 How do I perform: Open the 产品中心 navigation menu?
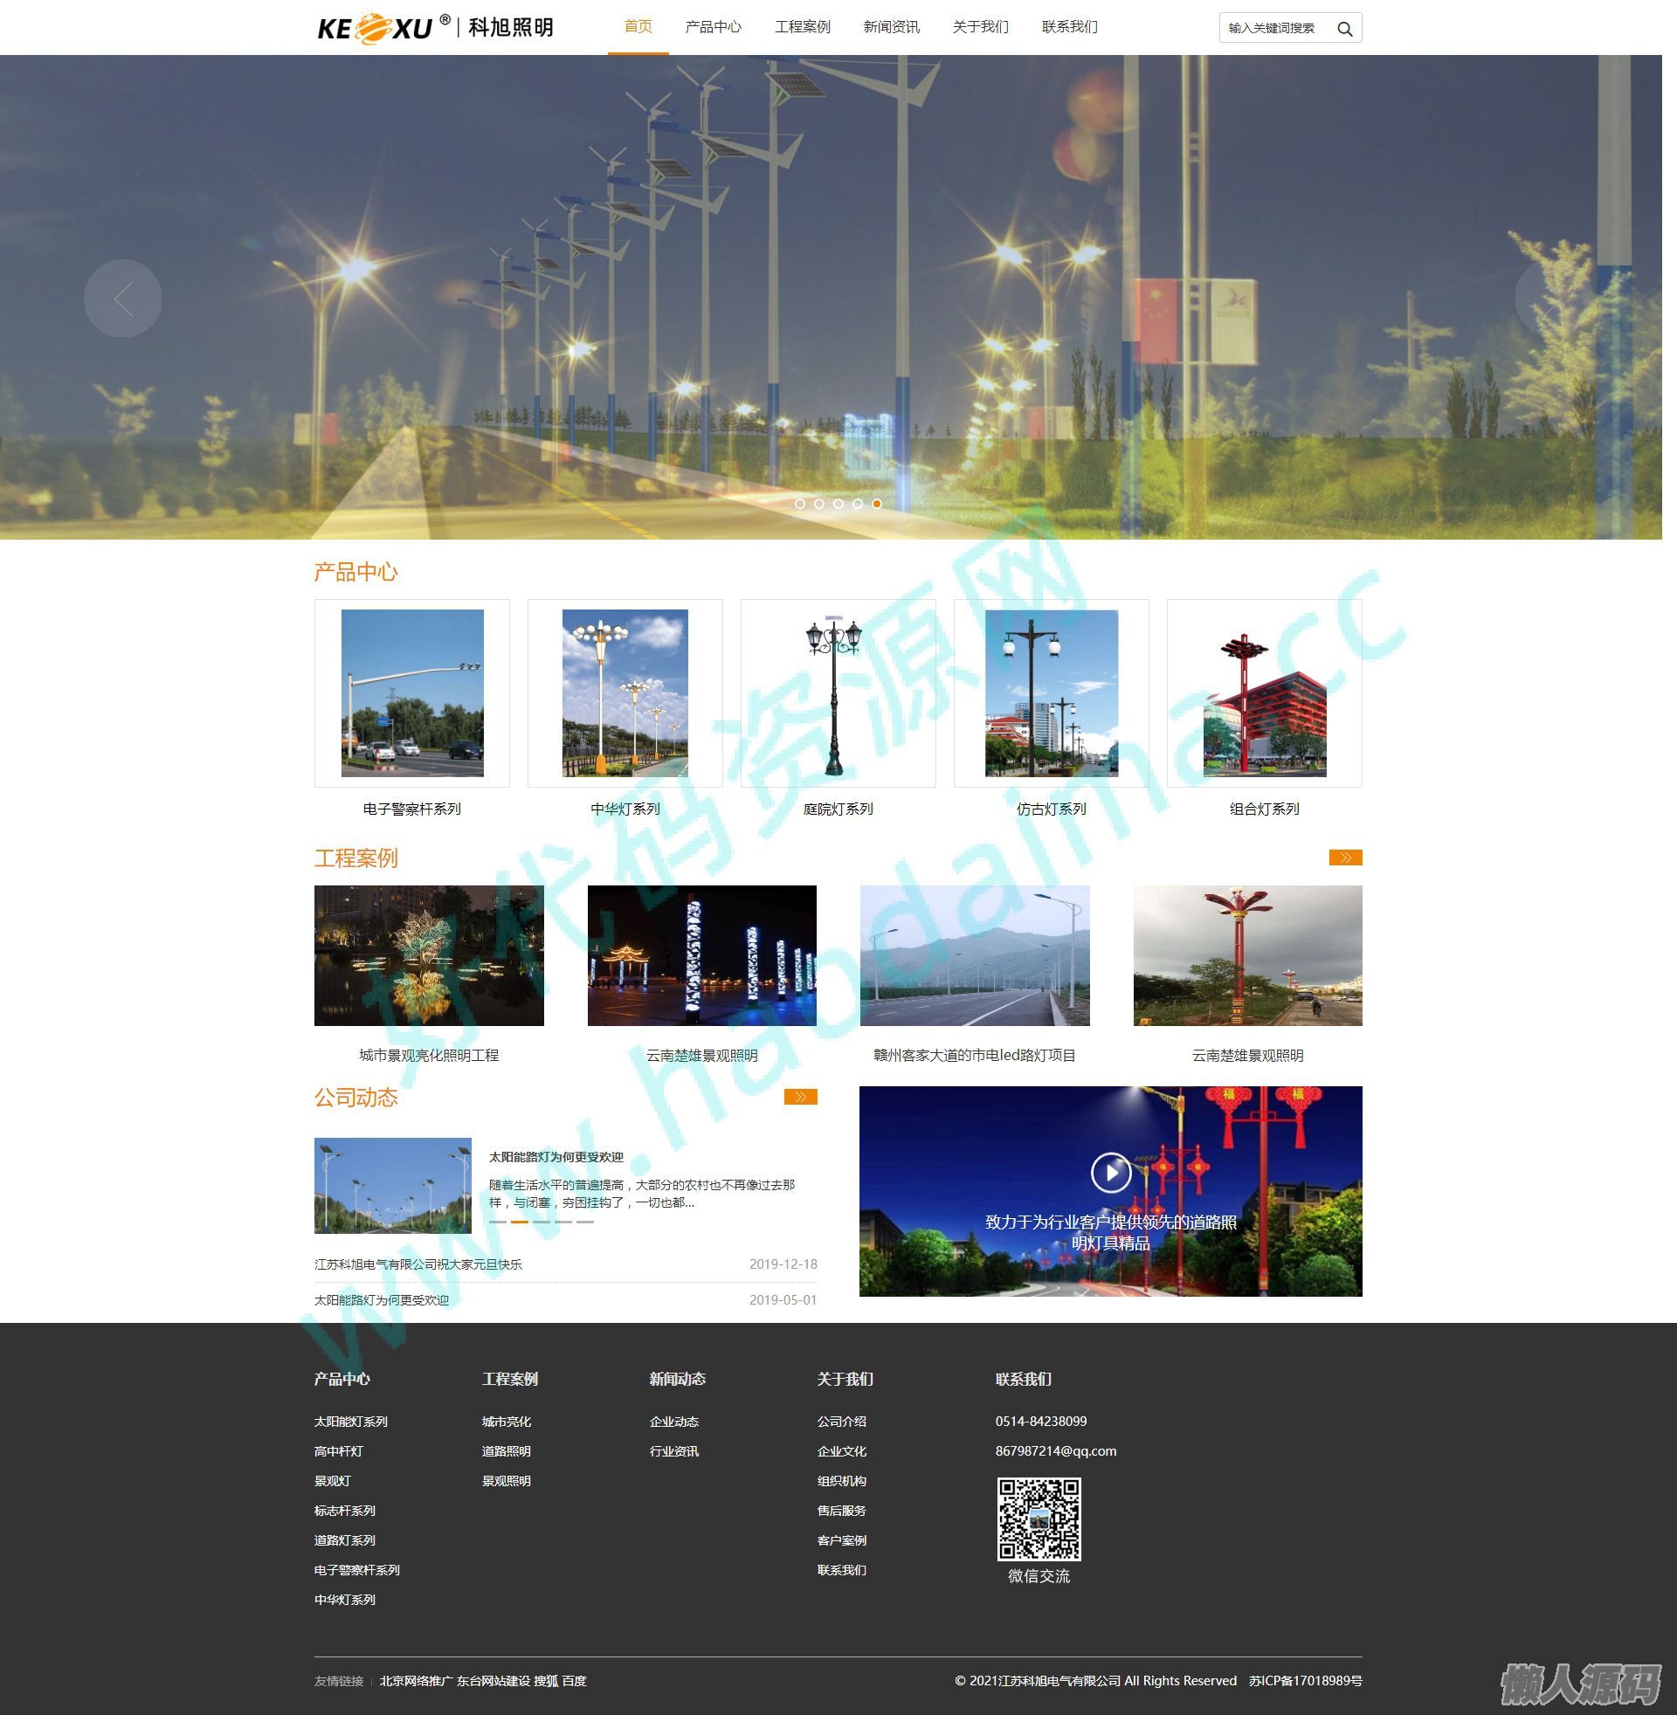pos(713,27)
